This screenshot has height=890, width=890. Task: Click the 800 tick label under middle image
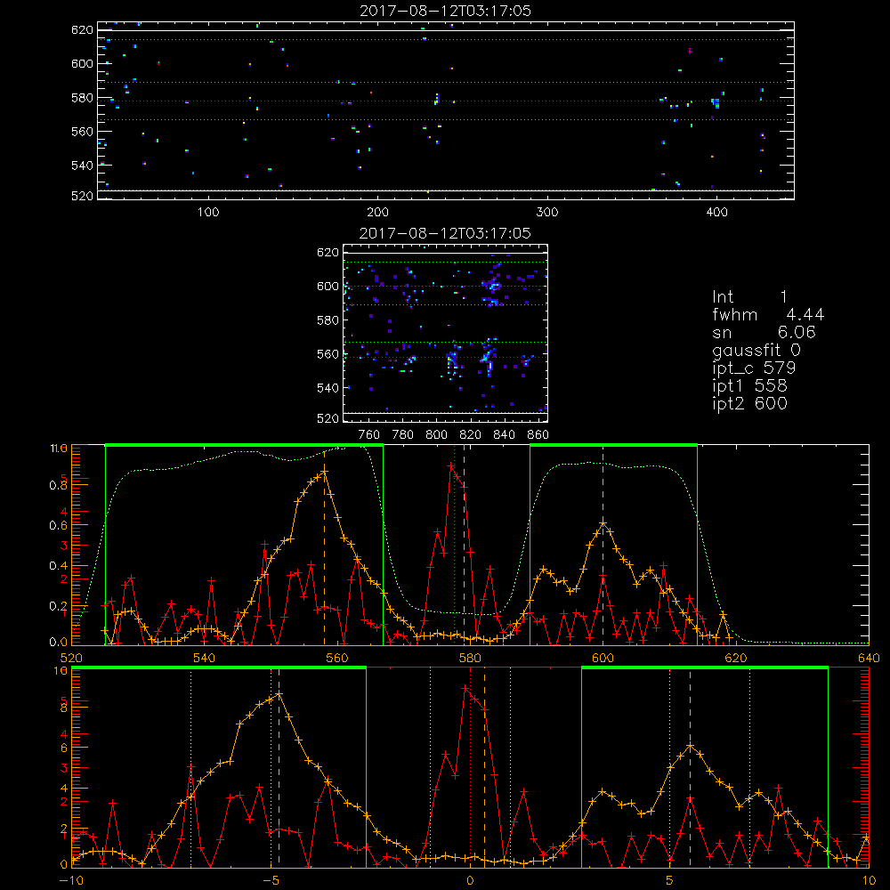[436, 435]
